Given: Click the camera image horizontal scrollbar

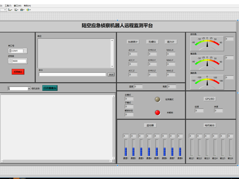Looking at the screenshot, I should coord(56,161).
